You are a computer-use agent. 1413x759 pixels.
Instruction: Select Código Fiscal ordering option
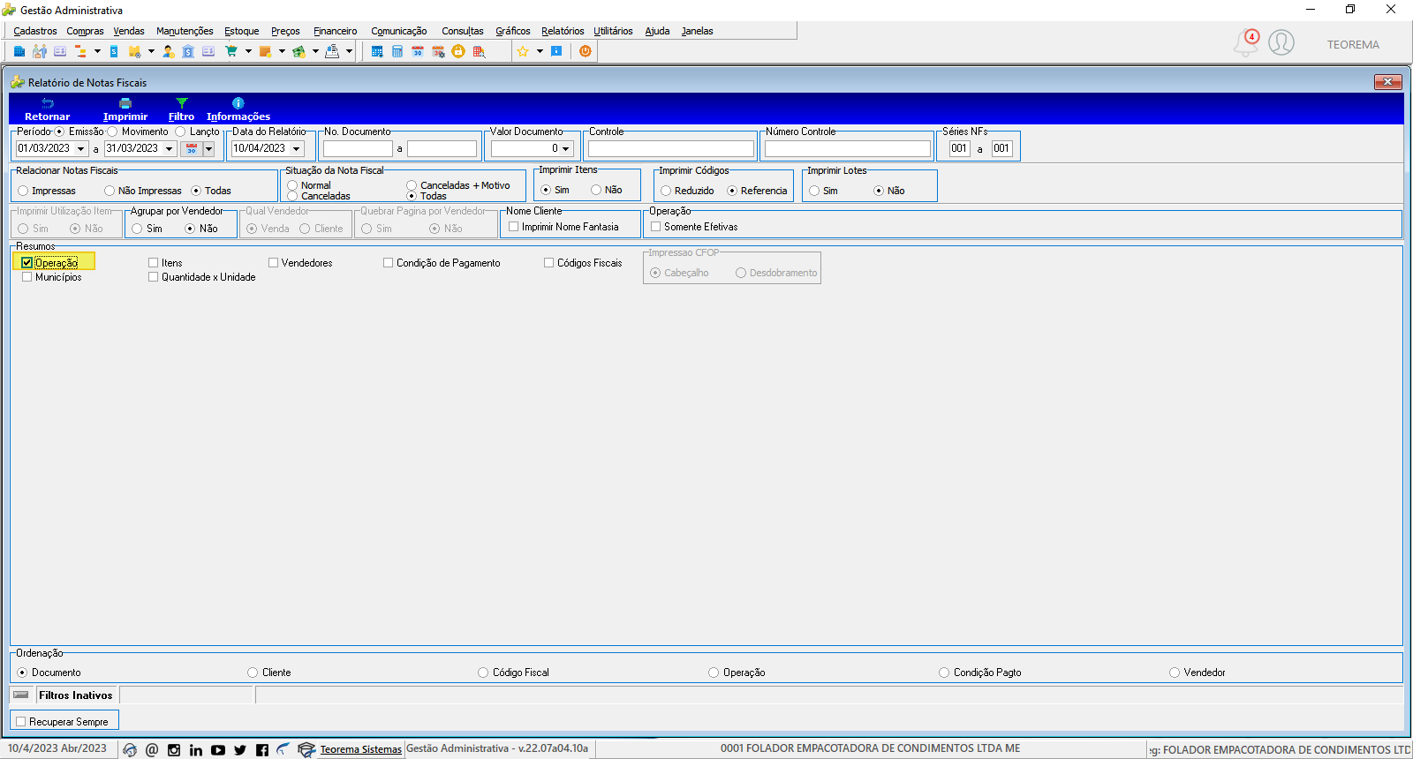pos(483,673)
